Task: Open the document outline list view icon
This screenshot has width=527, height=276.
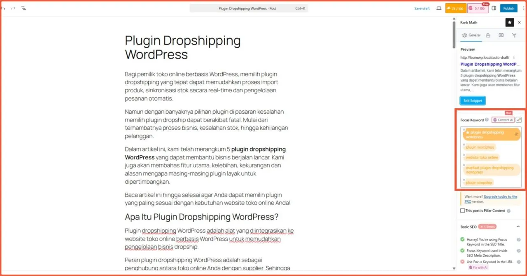Action: pos(23,8)
